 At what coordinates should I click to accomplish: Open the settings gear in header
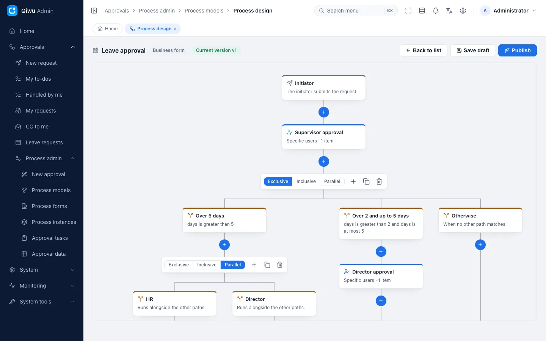pos(463,11)
